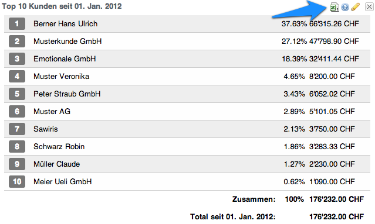375x224 pixels.
Task: Select the Sawiris customer row
Action: coord(187,129)
